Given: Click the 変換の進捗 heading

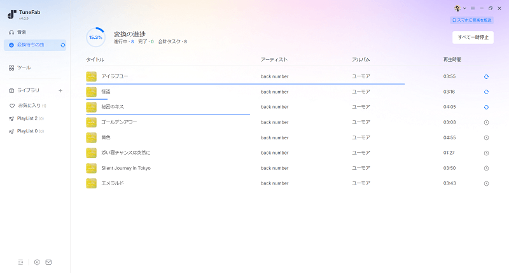Looking at the screenshot, I should (130, 34).
